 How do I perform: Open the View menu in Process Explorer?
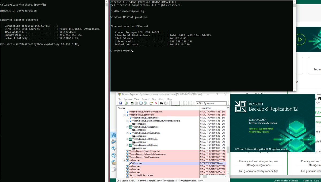point(137,99)
